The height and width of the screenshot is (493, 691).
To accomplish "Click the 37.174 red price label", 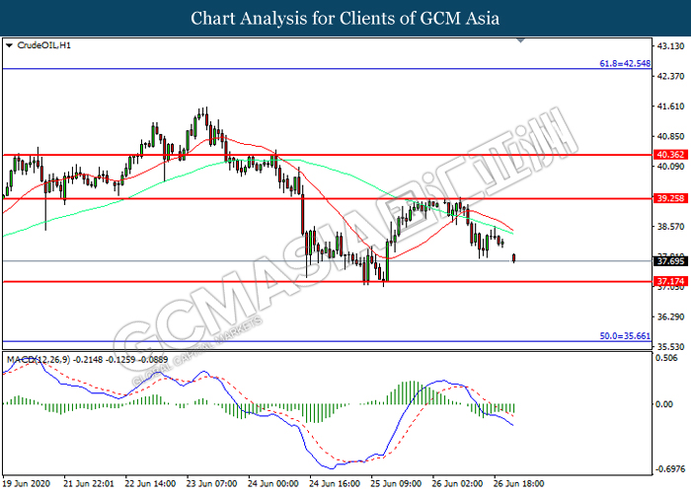I will 670,281.
